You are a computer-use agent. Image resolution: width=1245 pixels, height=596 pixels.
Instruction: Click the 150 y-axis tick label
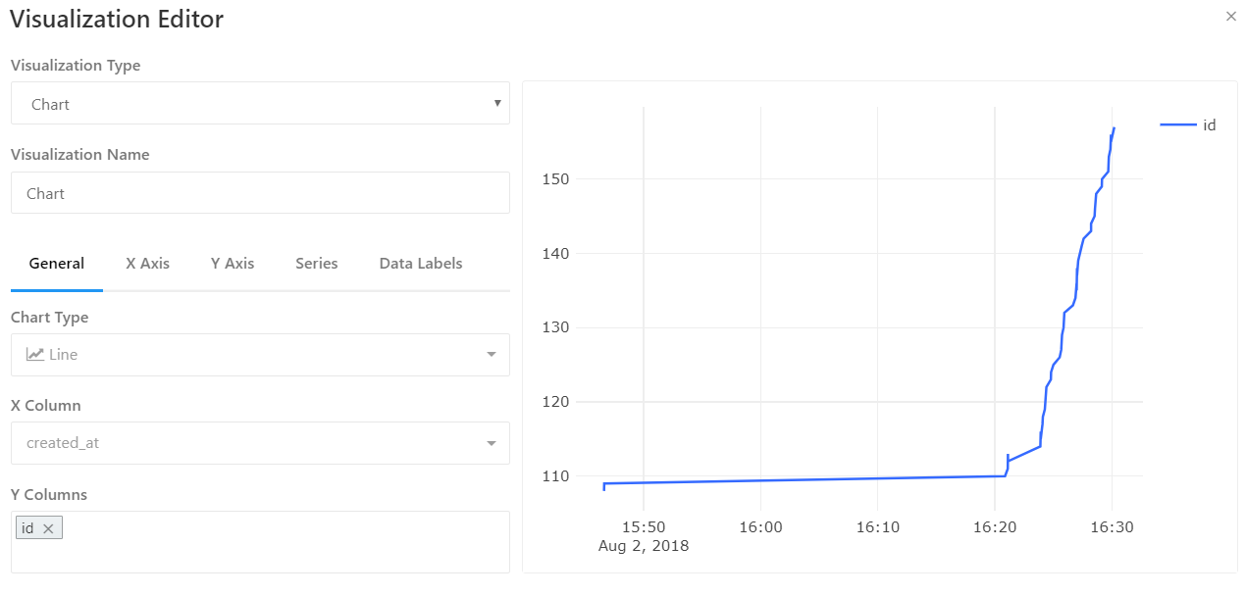coord(554,178)
